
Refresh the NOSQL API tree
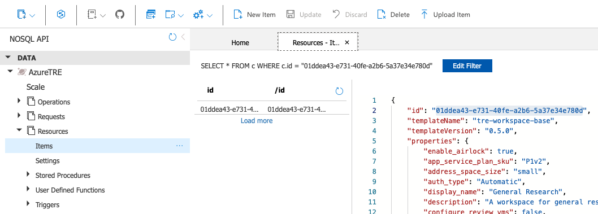(x=172, y=37)
